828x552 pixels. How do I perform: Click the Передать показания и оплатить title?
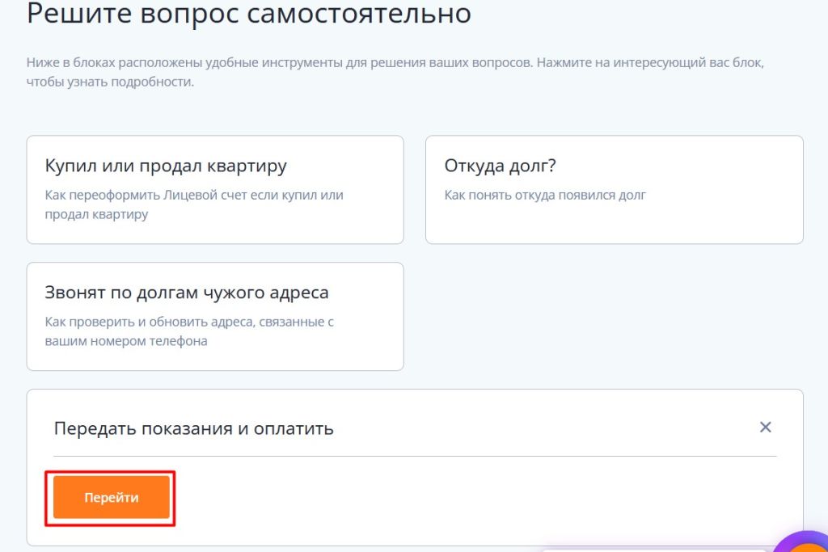click(x=193, y=428)
